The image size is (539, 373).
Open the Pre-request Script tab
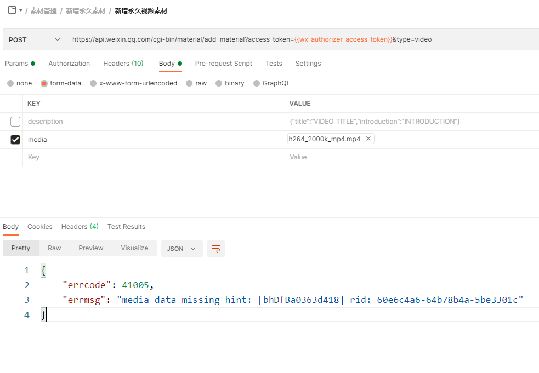point(224,64)
